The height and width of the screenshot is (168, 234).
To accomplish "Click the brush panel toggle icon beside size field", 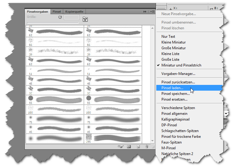I will [x=85, y=19].
